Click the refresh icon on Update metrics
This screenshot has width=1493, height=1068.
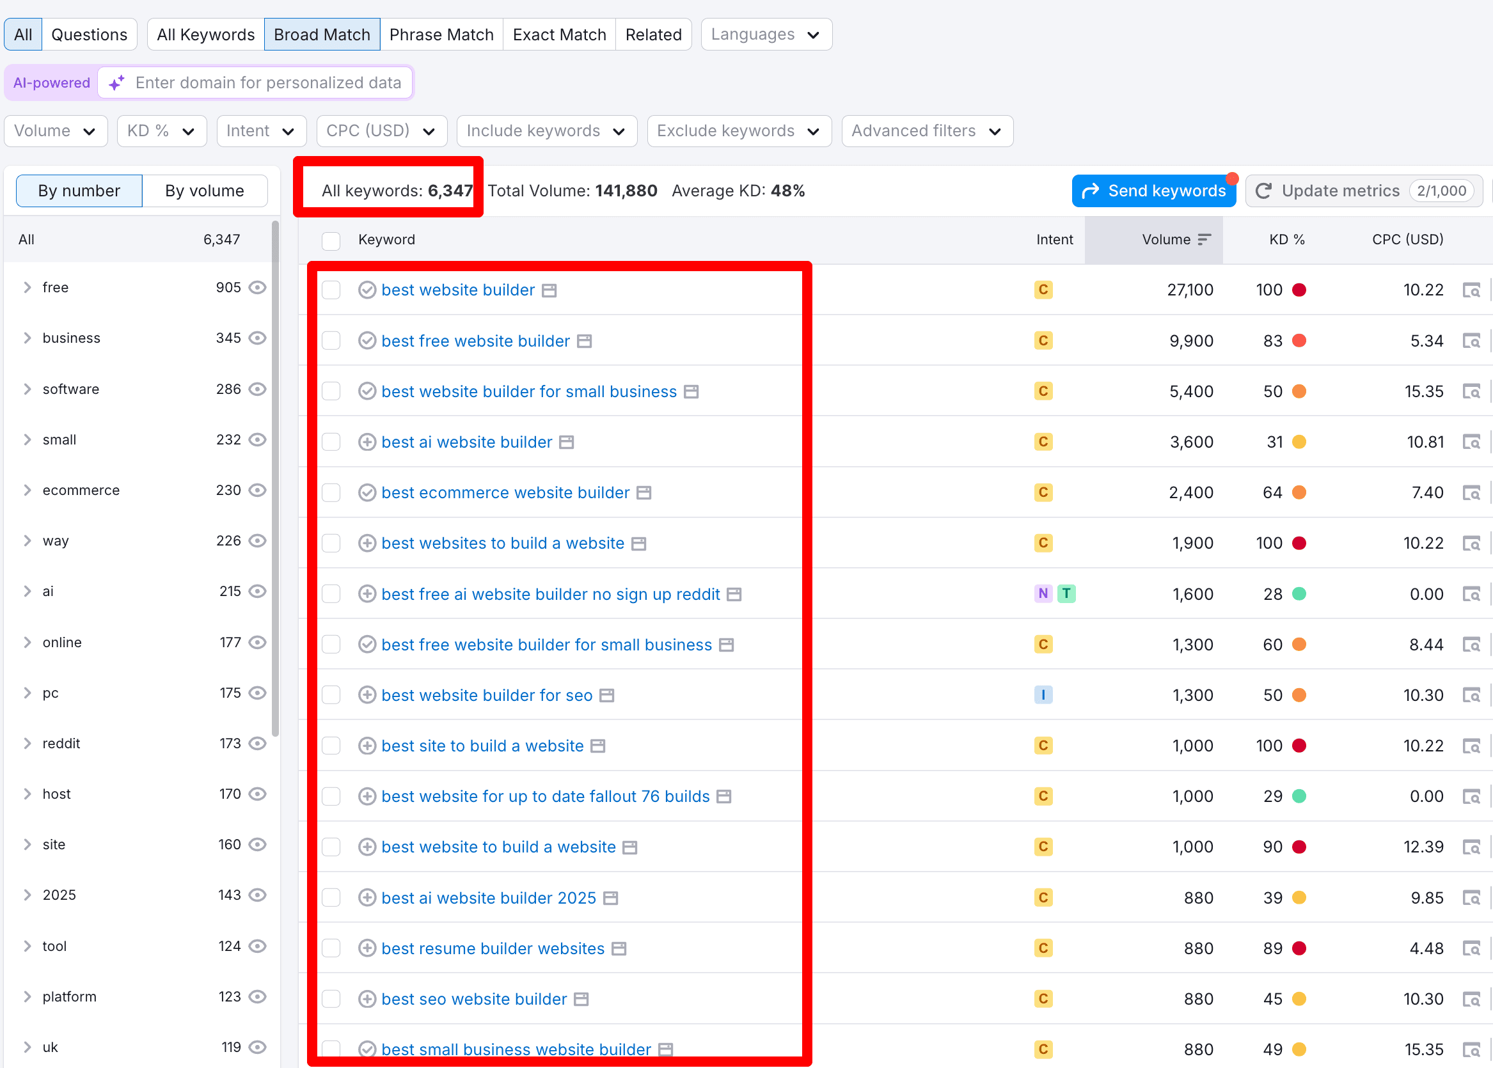(1265, 191)
